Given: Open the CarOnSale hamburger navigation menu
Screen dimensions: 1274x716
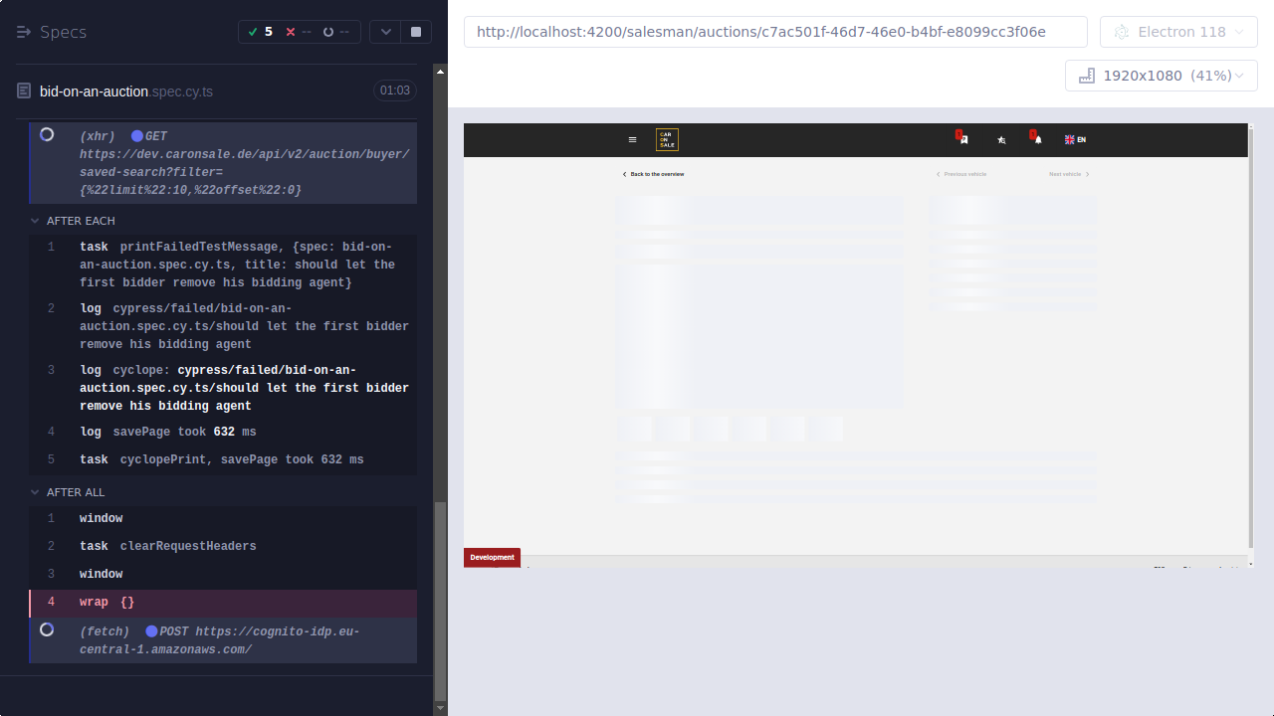Looking at the screenshot, I should [632, 139].
